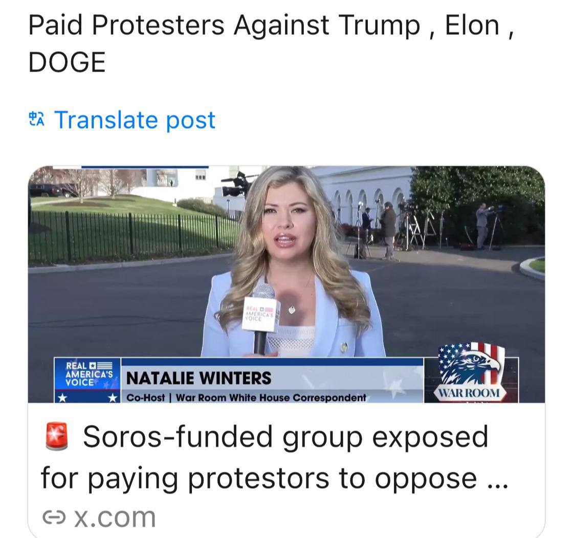Click the left star icon under network logo
573x538 pixels.
pos(62,397)
